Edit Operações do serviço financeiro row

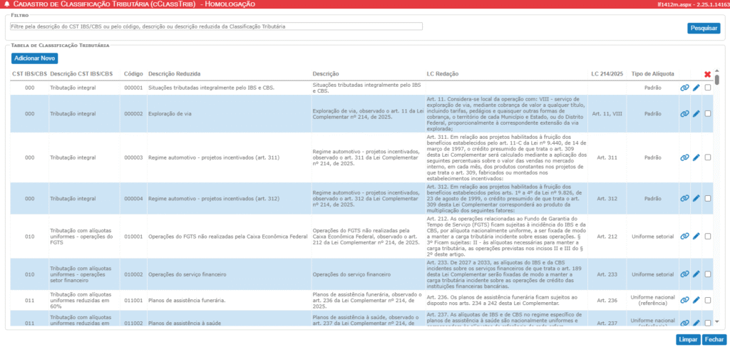coord(696,274)
